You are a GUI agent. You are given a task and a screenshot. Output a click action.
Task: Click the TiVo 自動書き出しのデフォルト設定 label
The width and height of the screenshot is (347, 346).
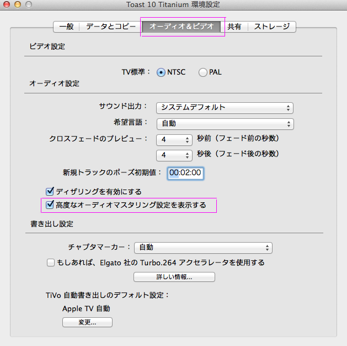coord(108,295)
